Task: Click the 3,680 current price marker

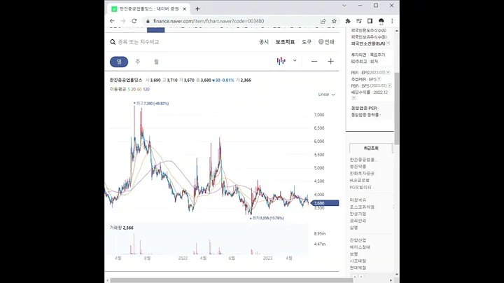Action: coord(325,203)
